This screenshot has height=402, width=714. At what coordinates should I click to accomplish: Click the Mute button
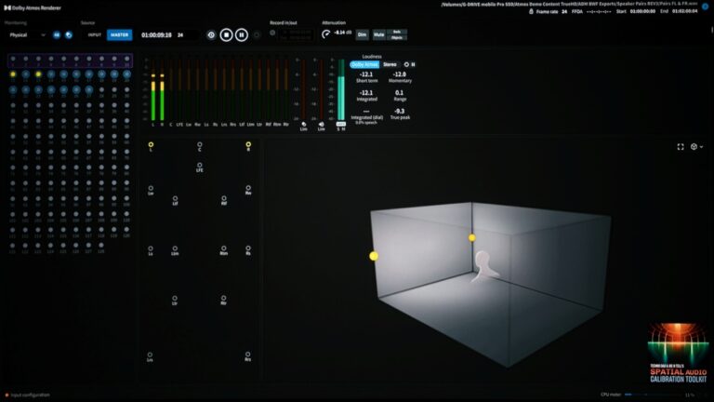click(x=379, y=34)
